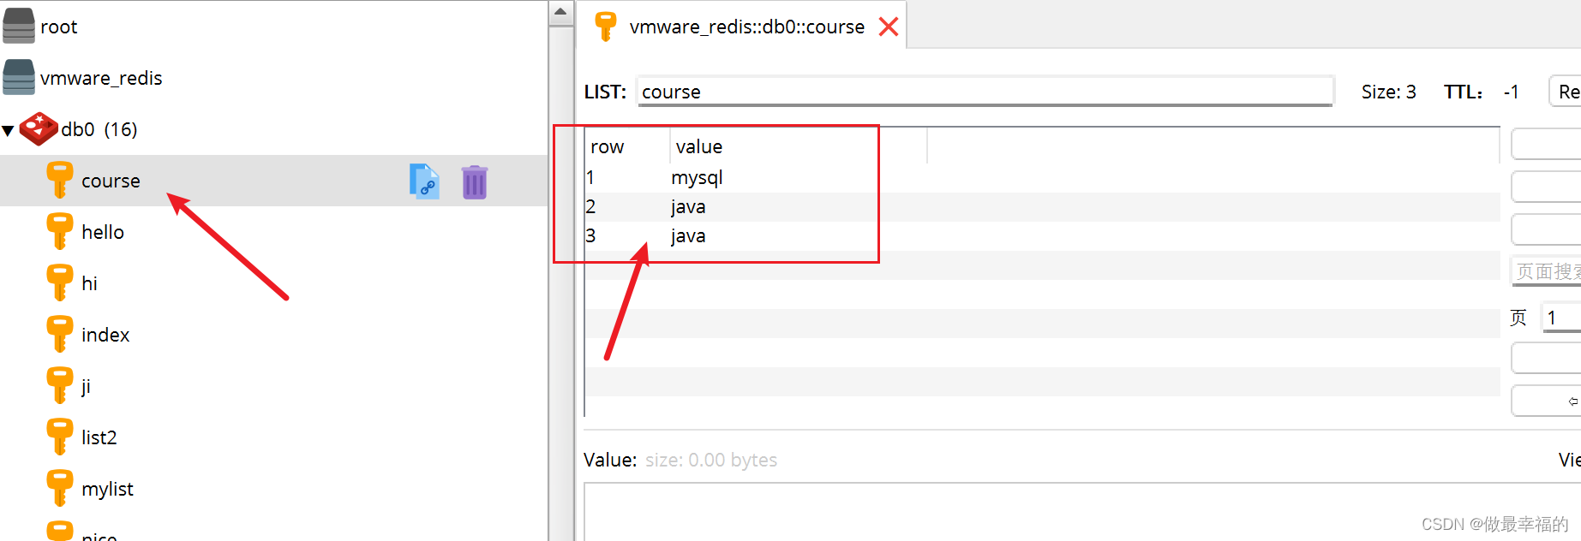Image resolution: width=1581 pixels, height=541 pixels.
Task: Select the mylist key
Action: click(x=108, y=489)
